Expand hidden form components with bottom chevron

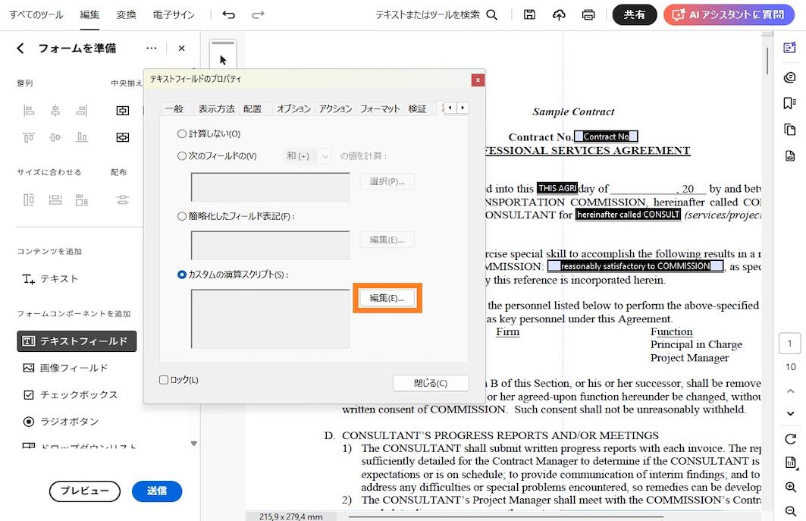coord(193,442)
